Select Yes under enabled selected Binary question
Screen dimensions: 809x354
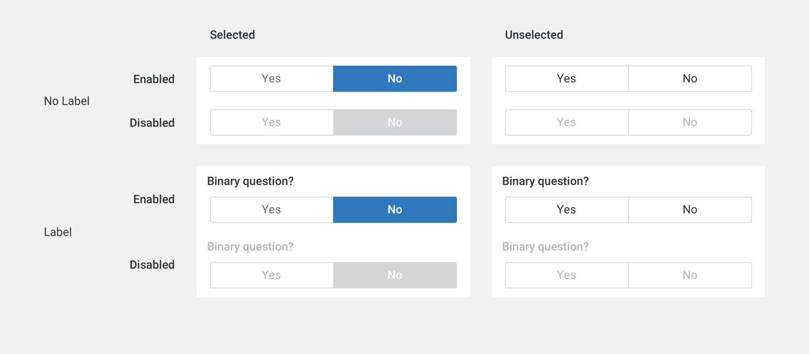(x=272, y=210)
